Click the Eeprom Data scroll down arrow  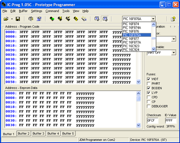138,125
